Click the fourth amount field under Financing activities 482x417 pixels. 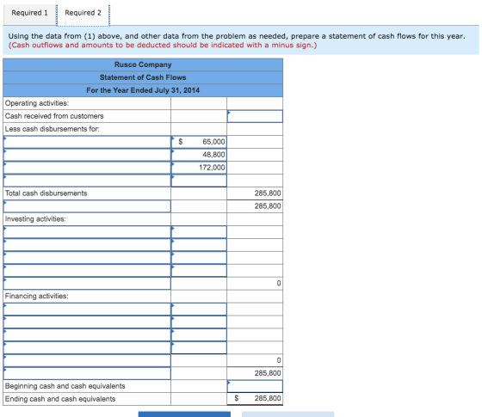click(199, 348)
